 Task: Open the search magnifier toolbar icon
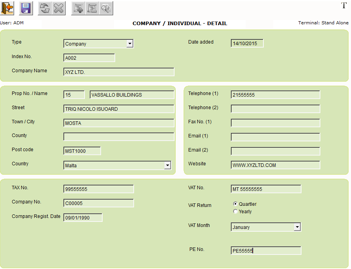click(x=106, y=8)
